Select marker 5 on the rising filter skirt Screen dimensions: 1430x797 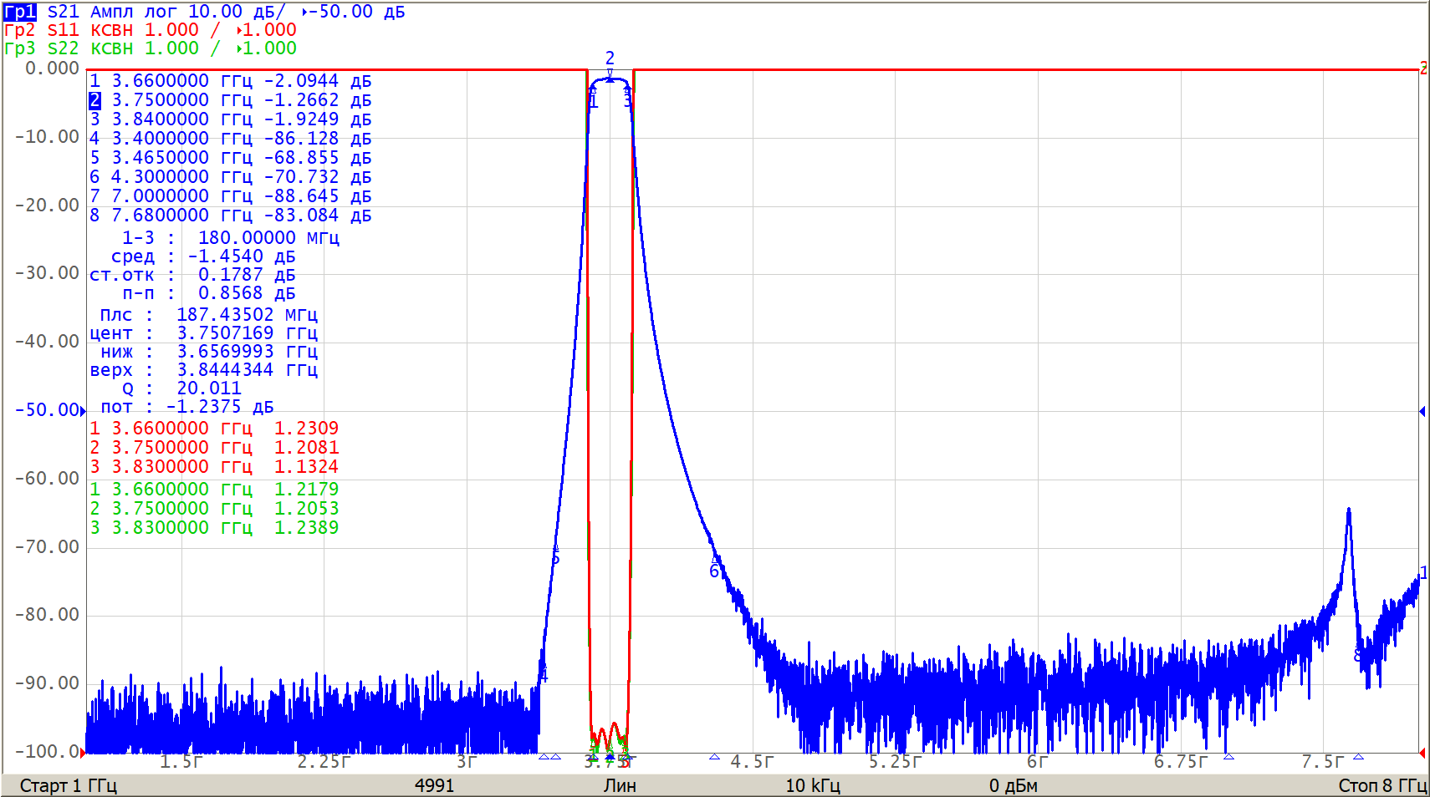(555, 557)
